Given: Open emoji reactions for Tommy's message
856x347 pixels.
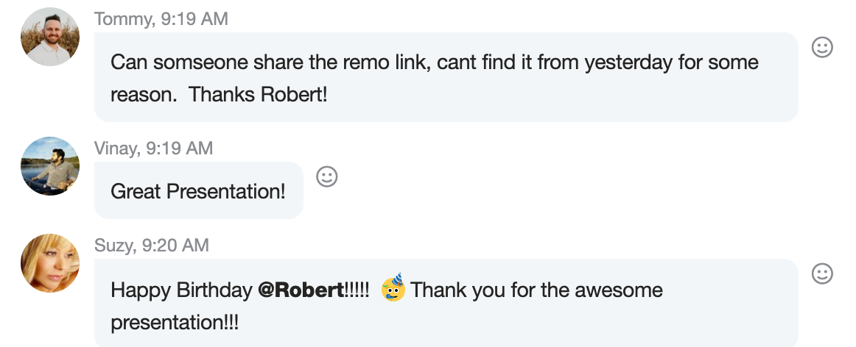Looking at the screenshot, I should point(821,48).
